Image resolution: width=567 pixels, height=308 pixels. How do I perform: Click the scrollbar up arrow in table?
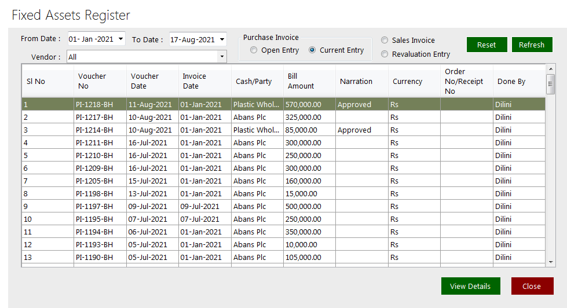click(x=550, y=69)
